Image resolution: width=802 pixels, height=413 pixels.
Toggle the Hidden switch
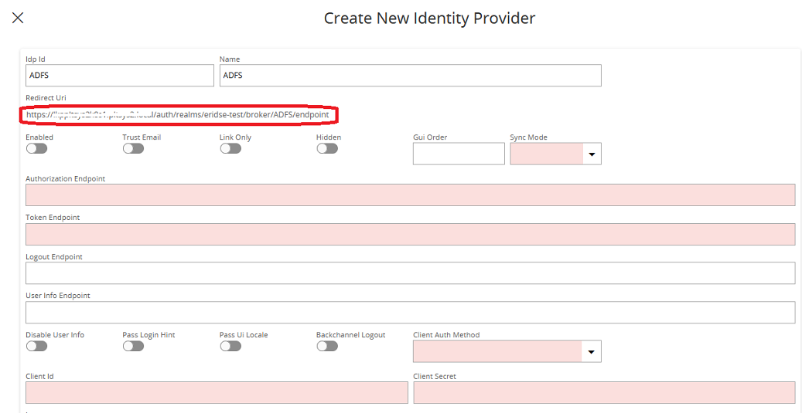pyautogui.click(x=327, y=148)
